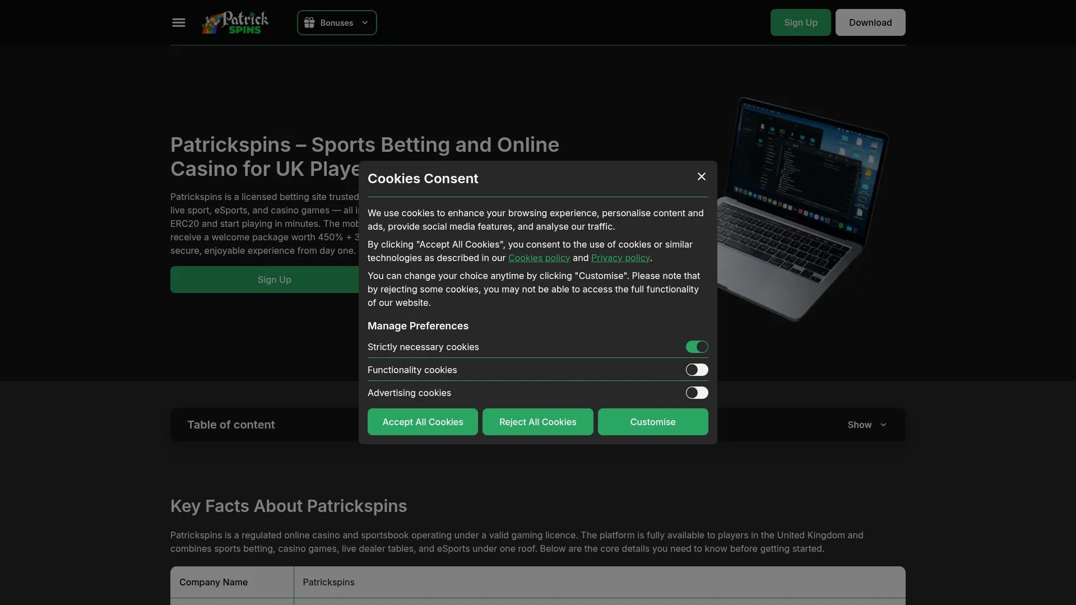Click the Strictly necessary cookies label

tap(423, 347)
